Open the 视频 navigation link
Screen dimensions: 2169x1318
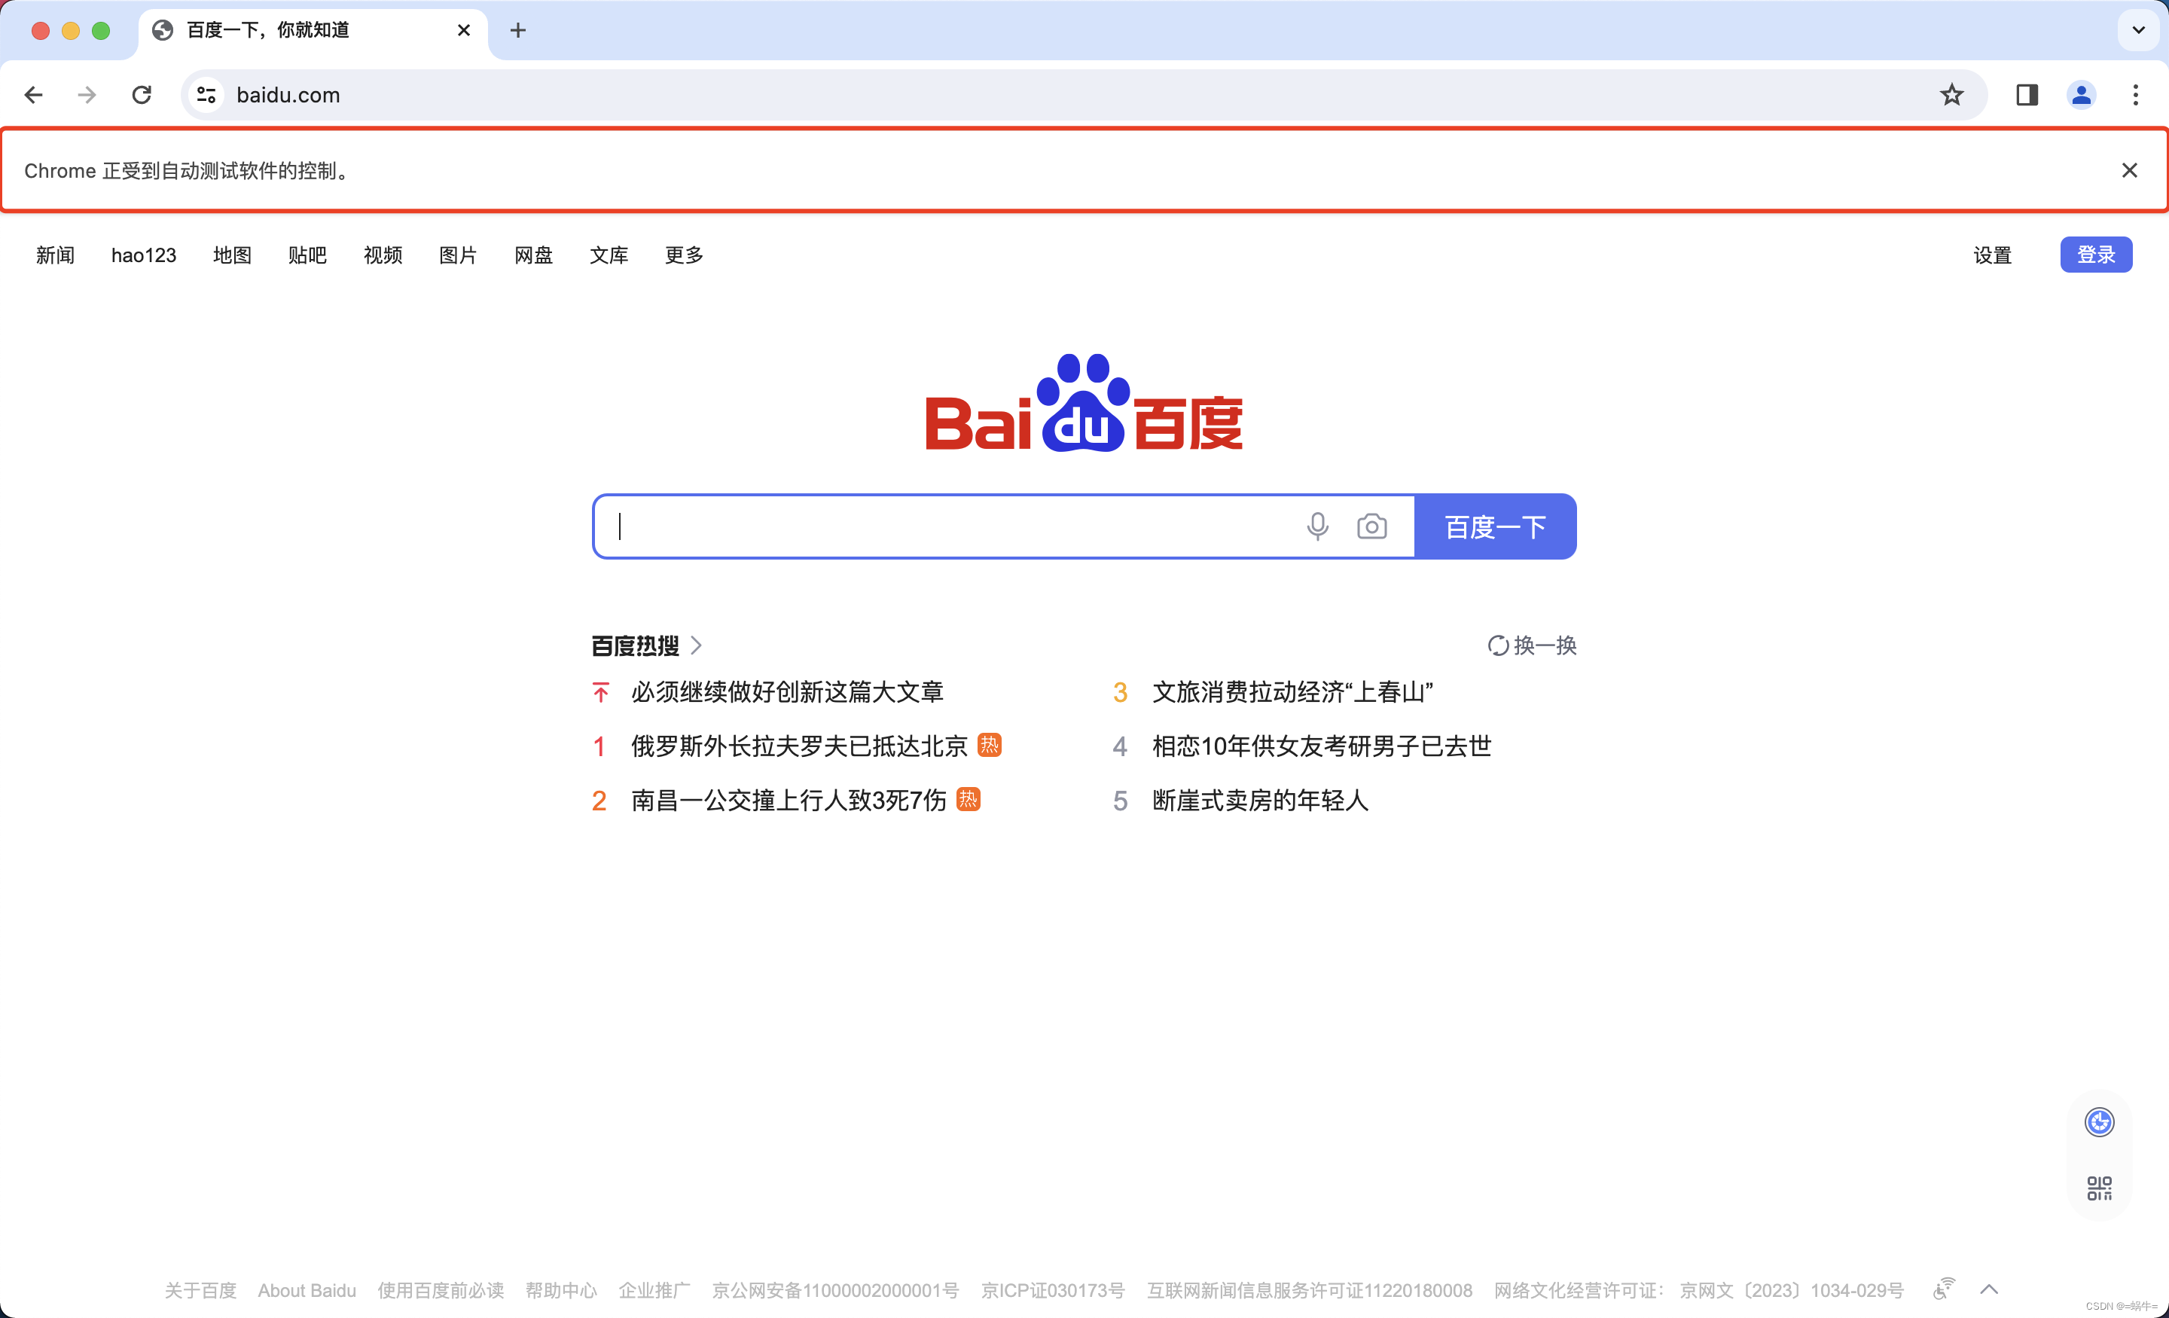[383, 255]
